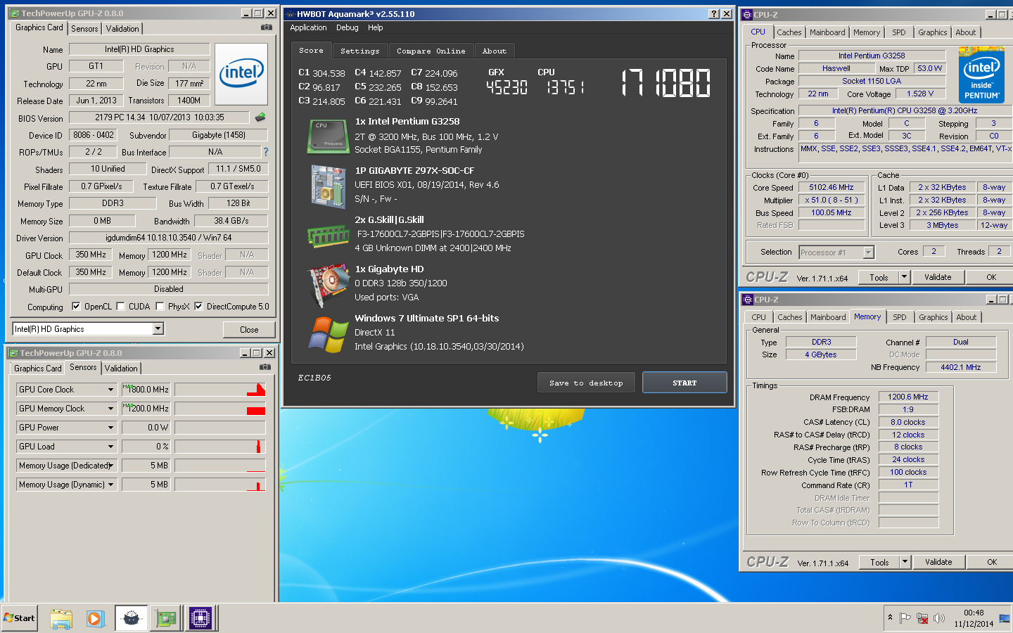Viewport: 1013px width, 633px height.
Task: Click the GPU-Z screenshot camera icon in Graphics Card window
Action: click(266, 27)
